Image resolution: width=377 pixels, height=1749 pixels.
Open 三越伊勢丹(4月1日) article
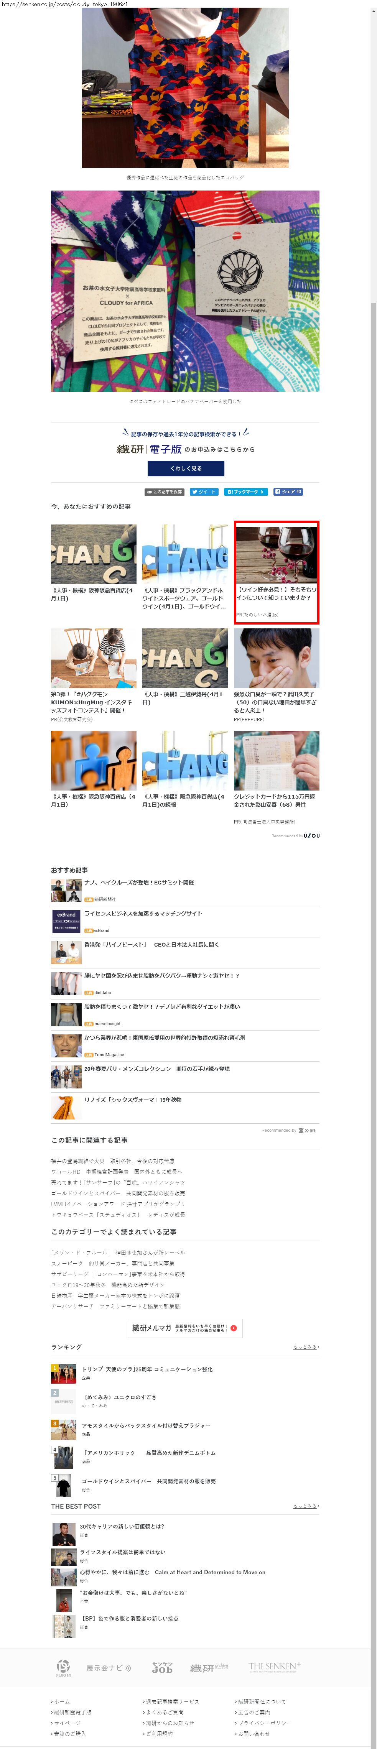pos(182,698)
